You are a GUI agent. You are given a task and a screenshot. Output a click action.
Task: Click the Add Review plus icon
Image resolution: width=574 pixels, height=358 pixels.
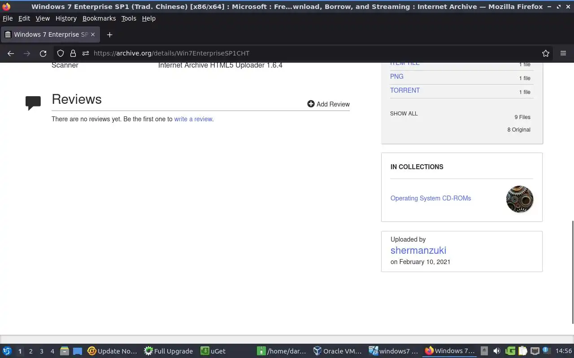[311, 104]
